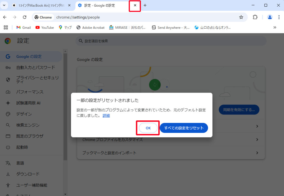The width and height of the screenshot is (284, 196).
Task: Show more bookmarks with double chevron
Action: (x=275, y=28)
